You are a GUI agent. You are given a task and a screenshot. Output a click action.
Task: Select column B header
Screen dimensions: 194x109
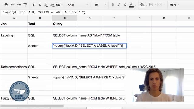40,18
